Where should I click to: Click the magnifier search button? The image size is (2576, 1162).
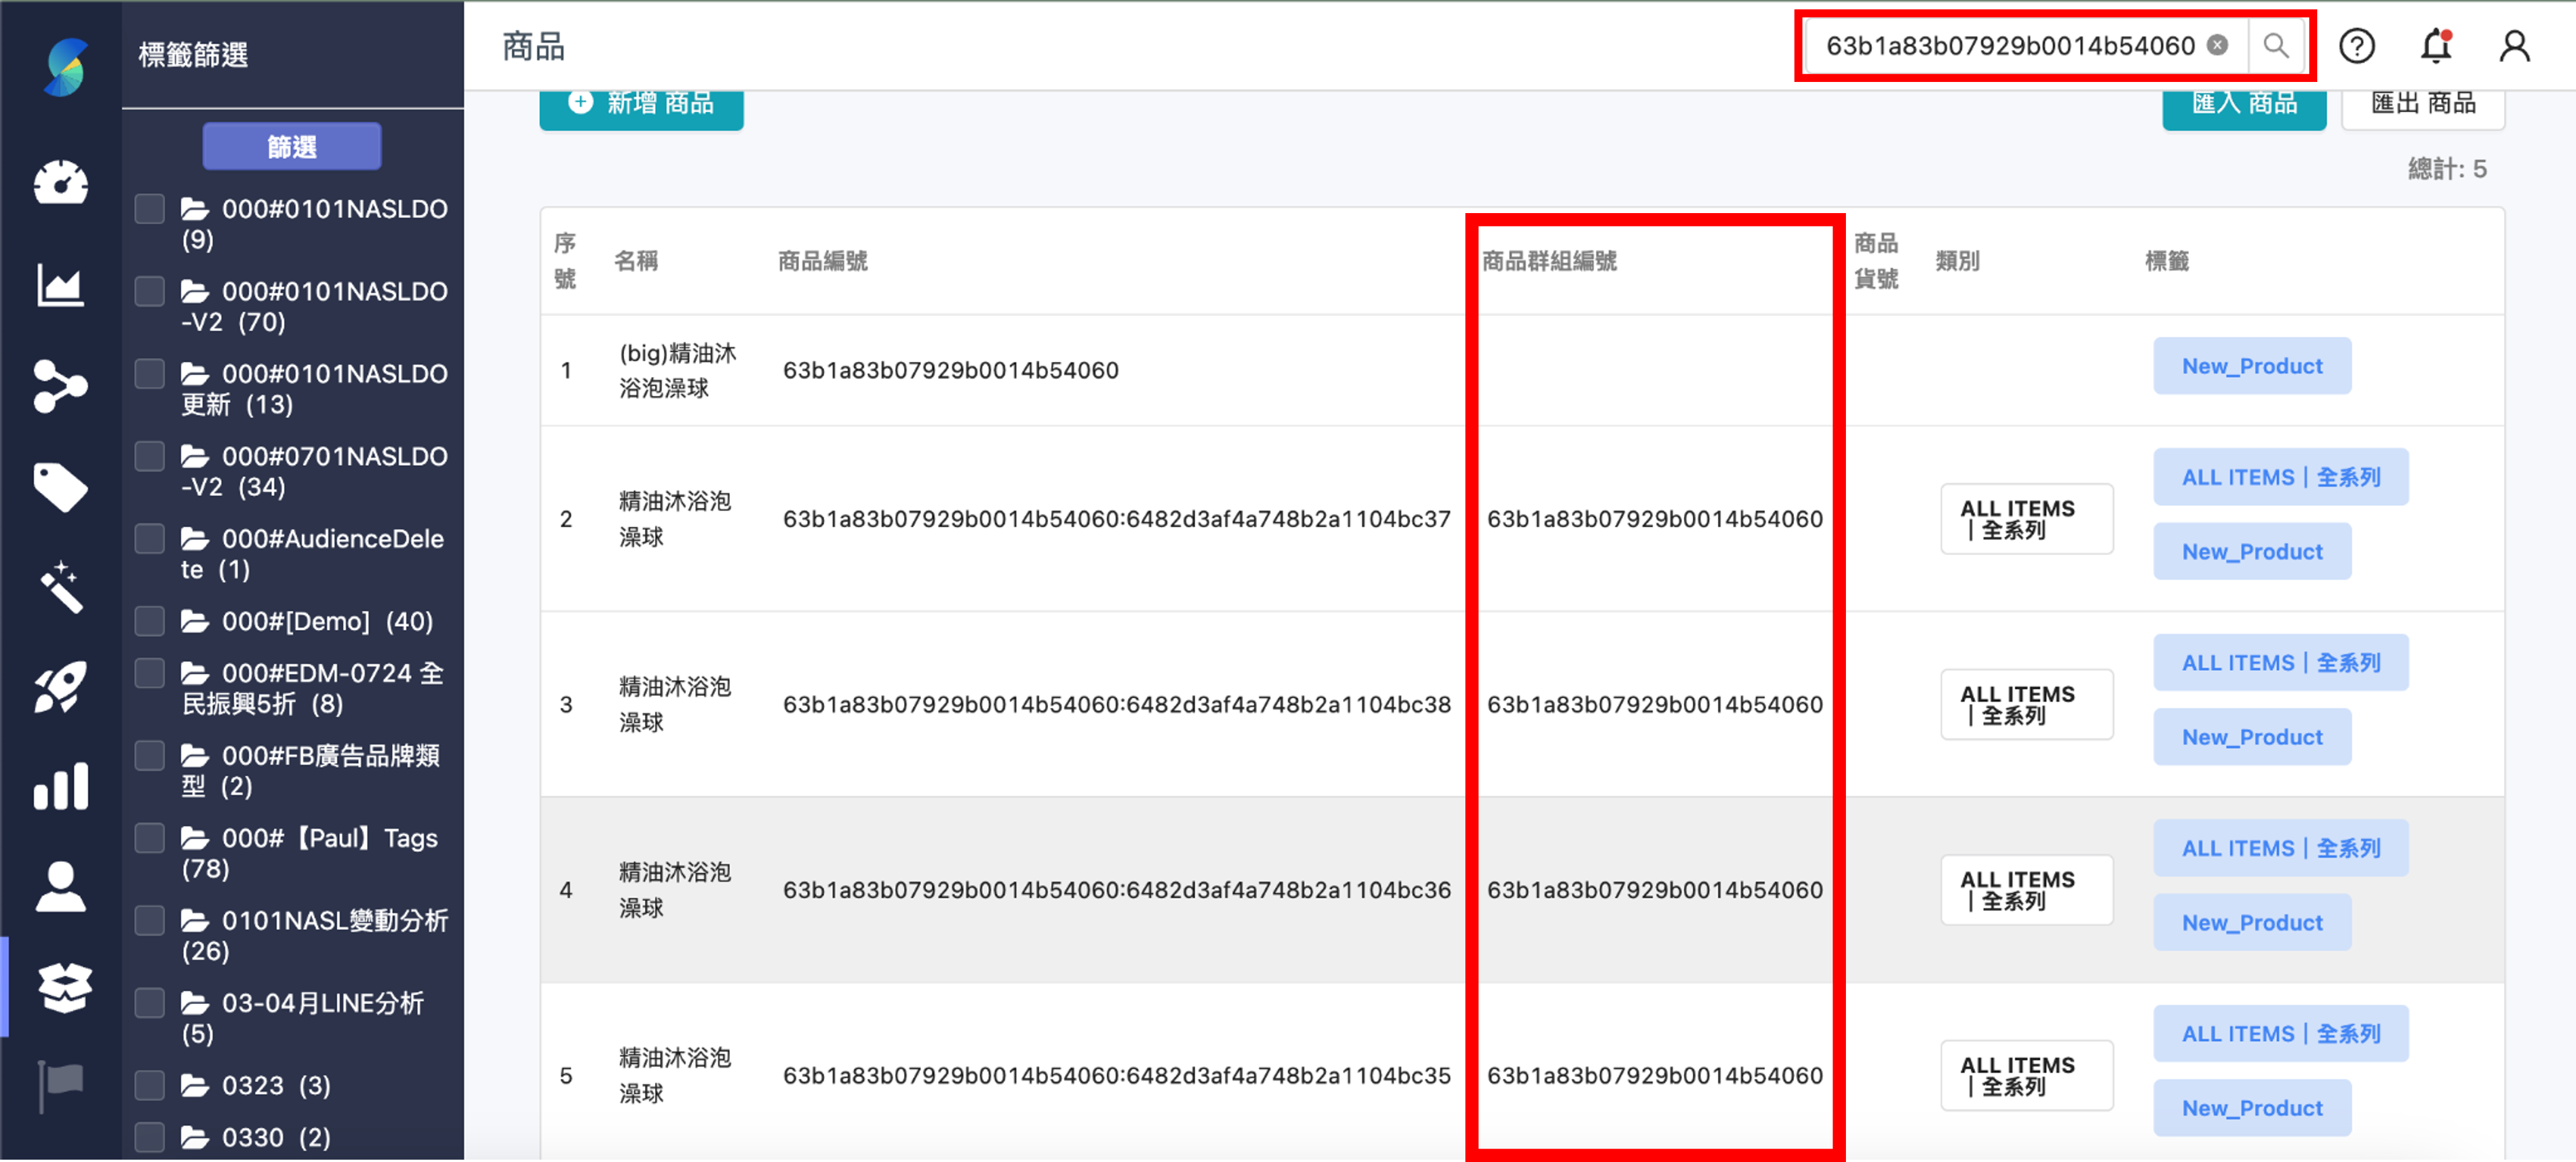pyautogui.click(x=2276, y=46)
